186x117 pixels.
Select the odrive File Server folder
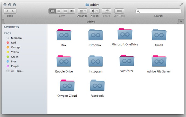pyautogui.click(x=159, y=61)
